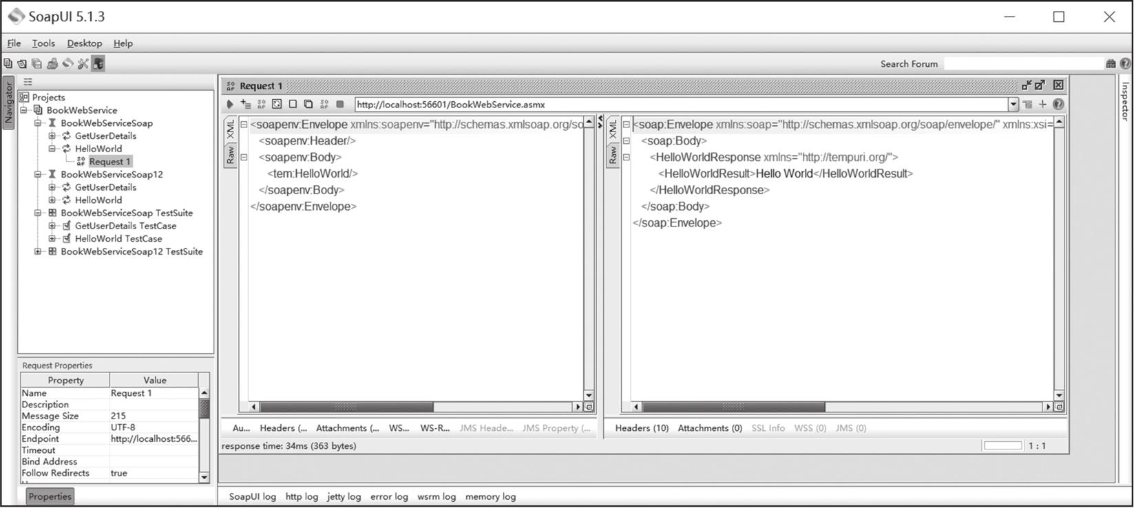Click the trial icon in the main toolbar
1134x508 pixels.
click(67, 63)
